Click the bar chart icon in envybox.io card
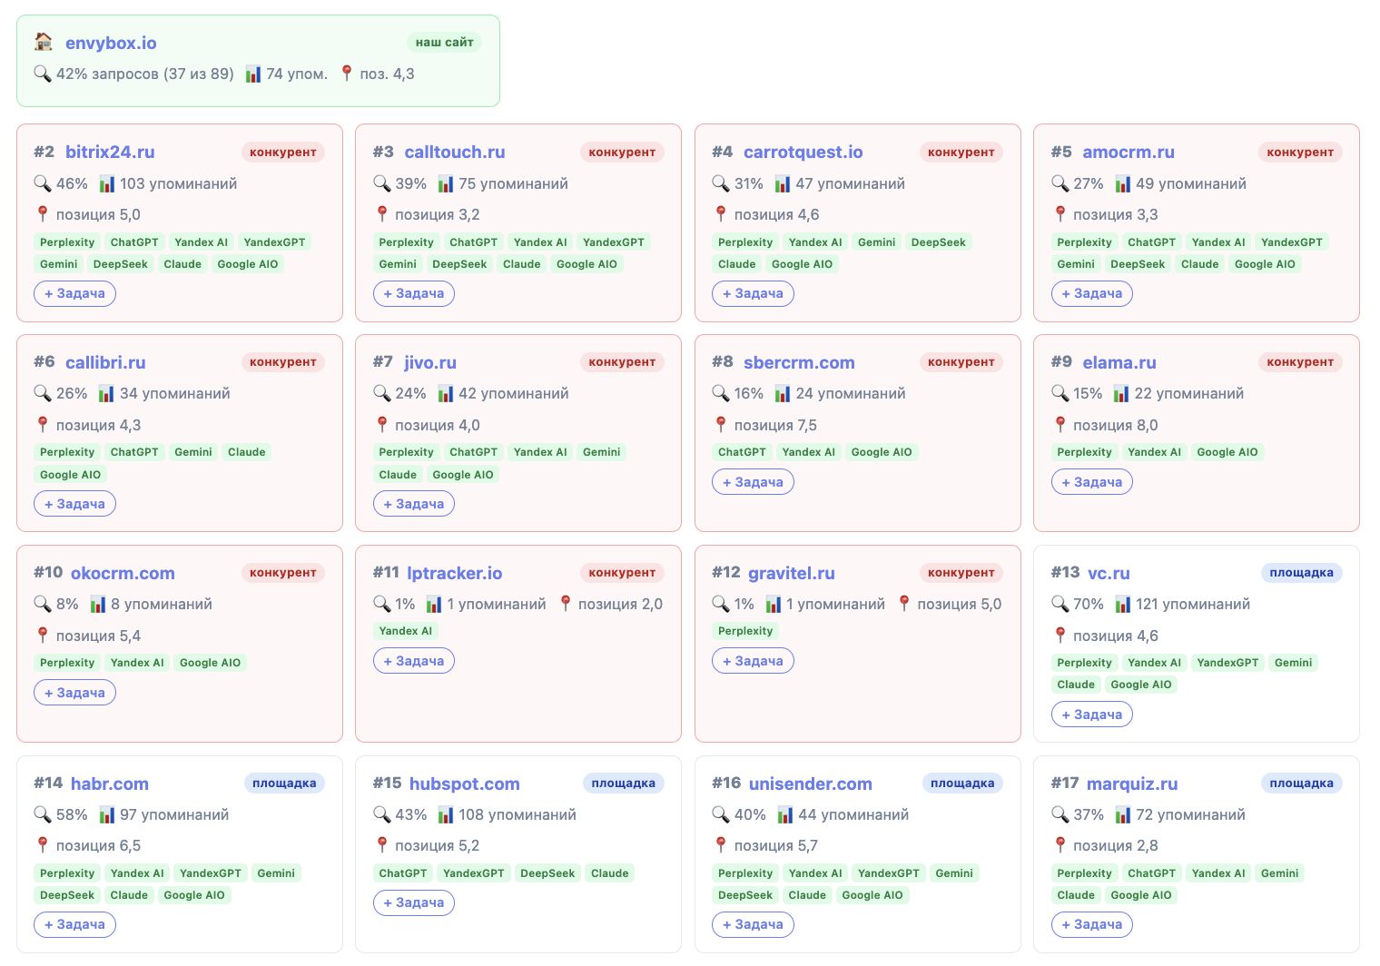Viewport: 1380px width, 966px height. point(253,74)
